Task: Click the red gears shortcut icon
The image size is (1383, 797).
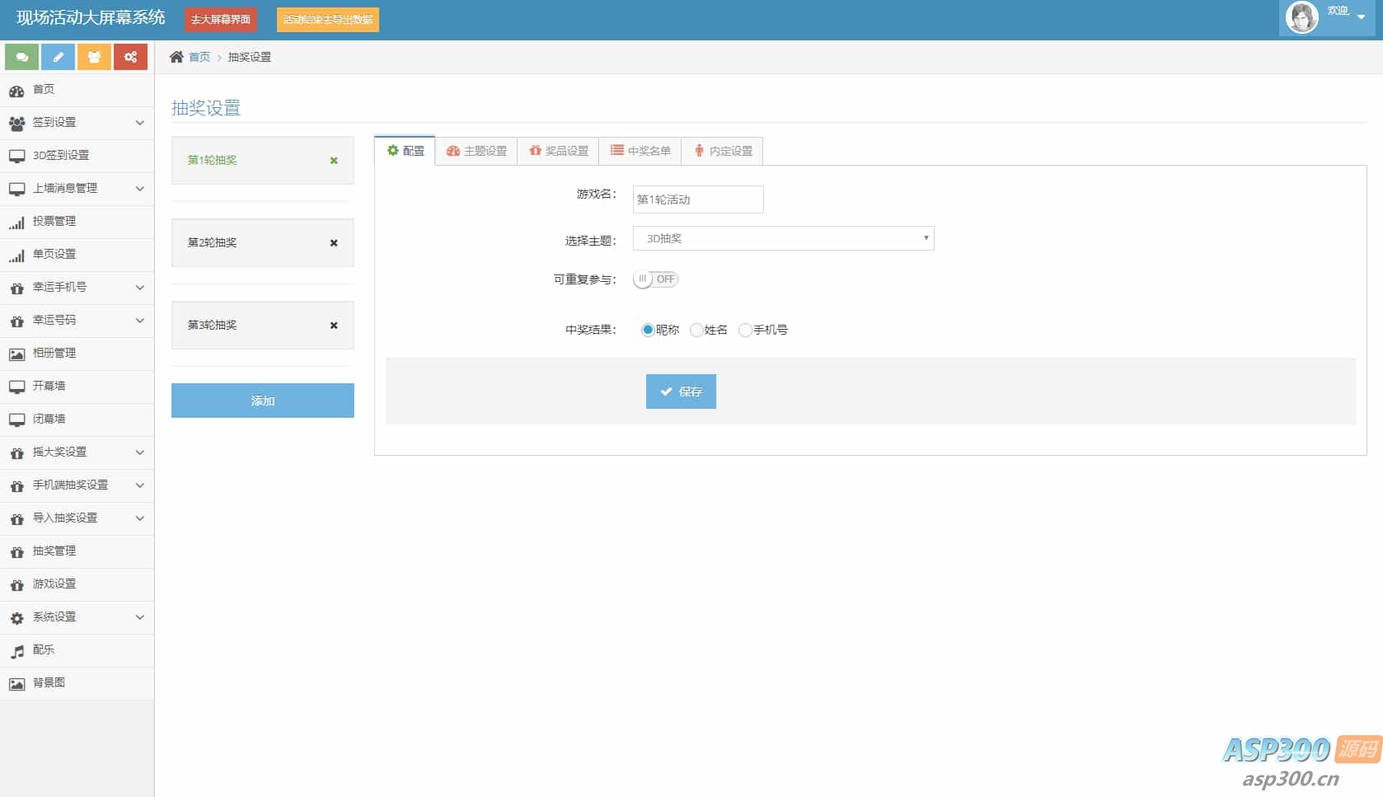Action: click(130, 57)
